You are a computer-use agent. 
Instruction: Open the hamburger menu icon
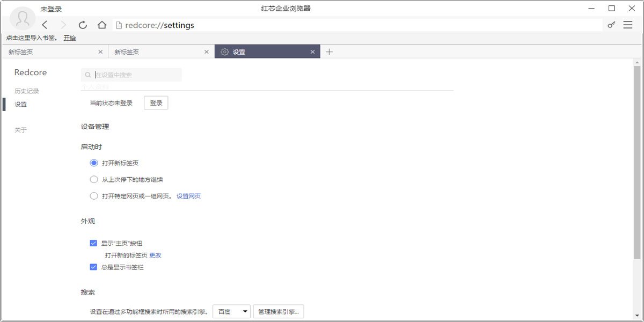pos(628,25)
